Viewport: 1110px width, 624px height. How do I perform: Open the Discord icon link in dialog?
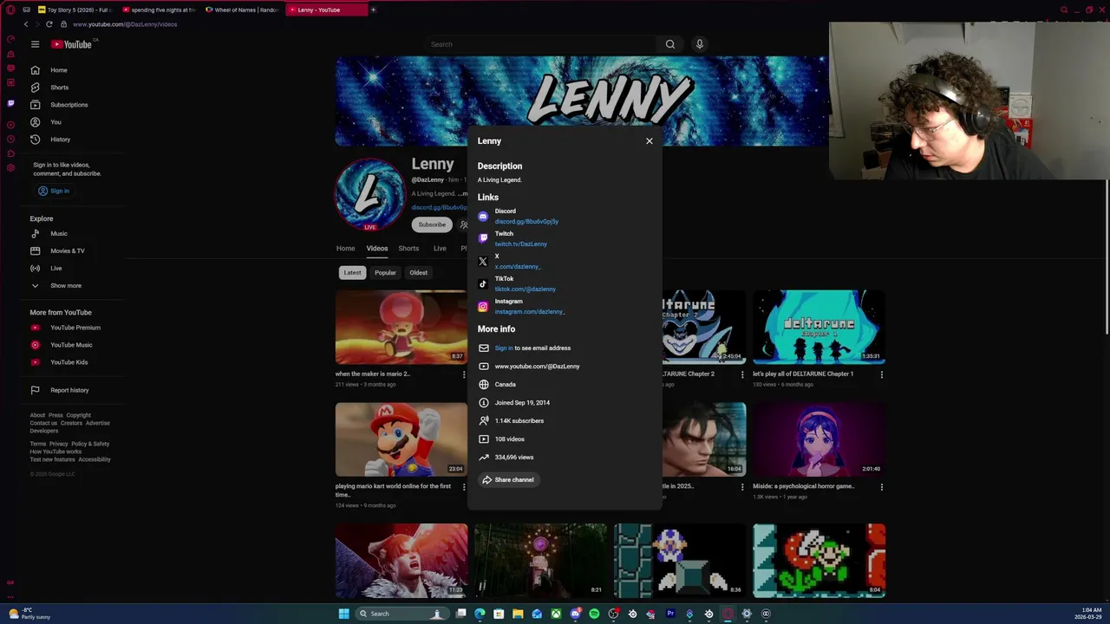(483, 217)
